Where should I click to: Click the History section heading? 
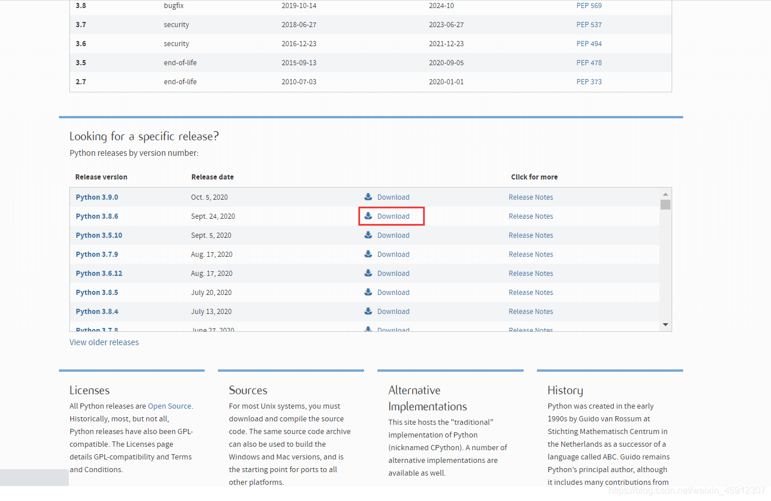[565, 391]
